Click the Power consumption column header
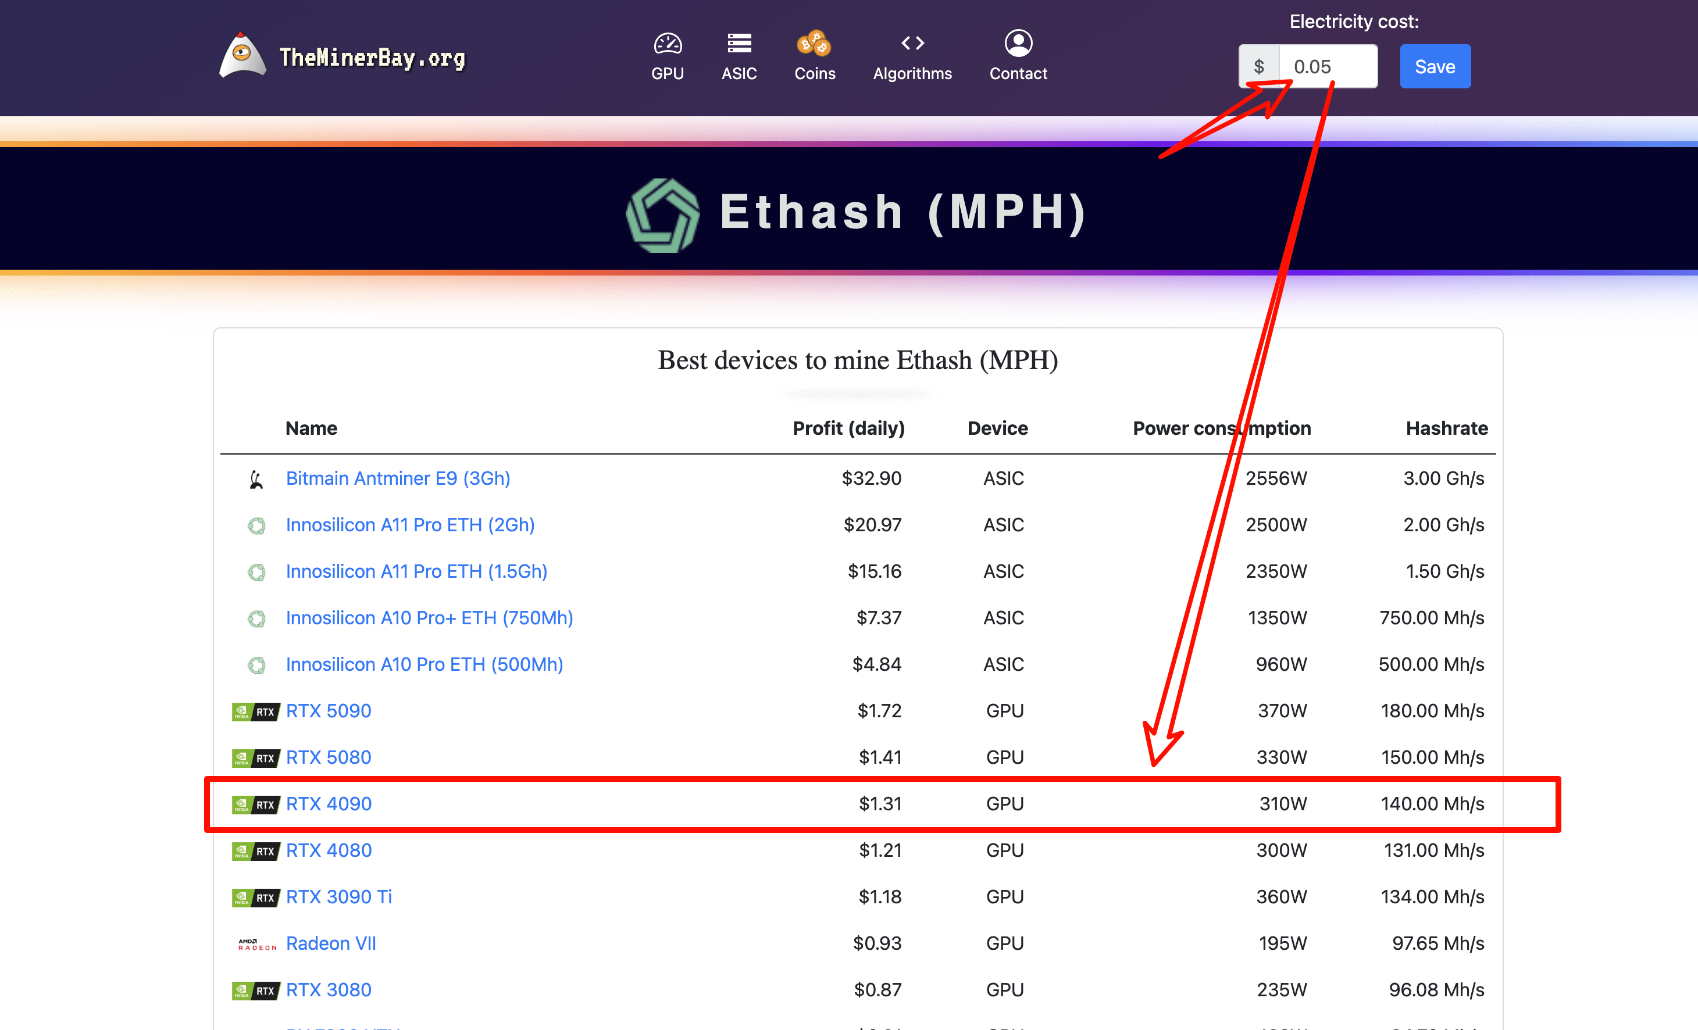The width and height of the screenshot is (1698, 1030). point(1221,428)
